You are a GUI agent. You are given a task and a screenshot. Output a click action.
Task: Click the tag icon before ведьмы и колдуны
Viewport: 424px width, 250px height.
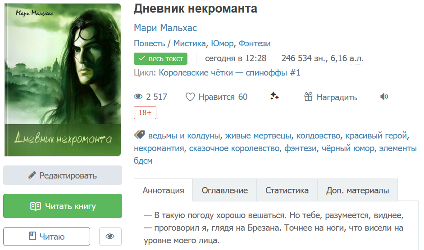[x=140, y=135]
